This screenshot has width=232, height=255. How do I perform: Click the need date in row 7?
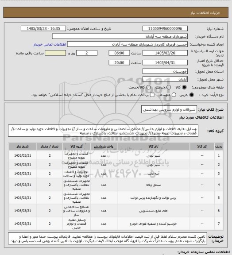click(x=23, y=224)
